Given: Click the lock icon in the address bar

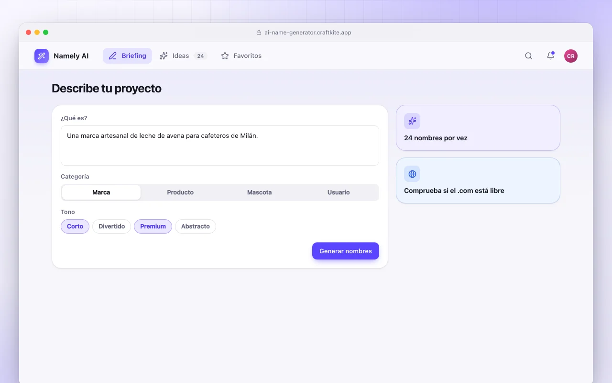Looking at the screenshot, I should pyautogui.click(x=259, y=33).
